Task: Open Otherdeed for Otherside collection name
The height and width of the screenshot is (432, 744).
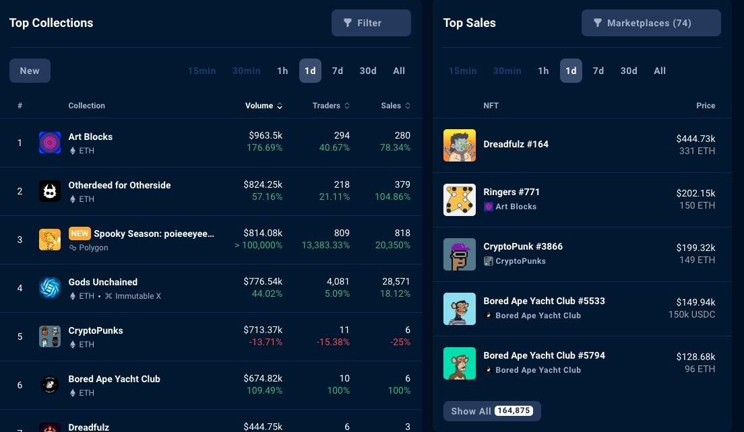Action: [x=119, y=185]
